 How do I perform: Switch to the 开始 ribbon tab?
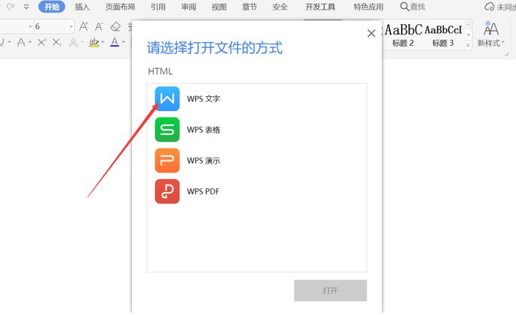[52, 7]
